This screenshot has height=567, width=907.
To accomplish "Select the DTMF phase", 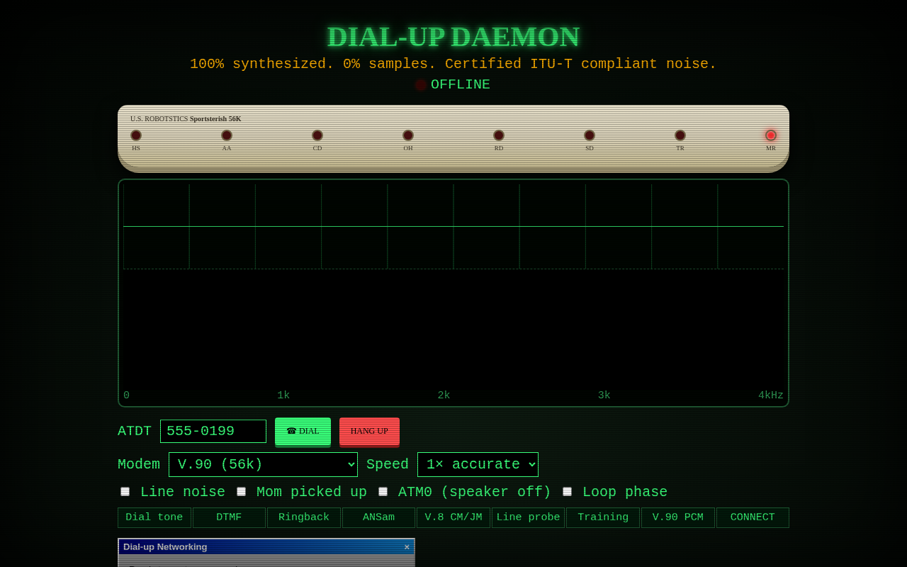I will coord(229,517).
